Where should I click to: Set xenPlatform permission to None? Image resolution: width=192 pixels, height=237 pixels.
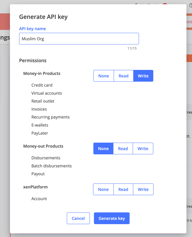[103, 189]
